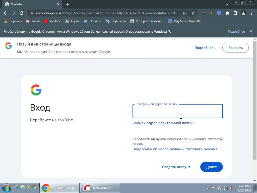
Task: Reload the current page
Action: point(22,13)
